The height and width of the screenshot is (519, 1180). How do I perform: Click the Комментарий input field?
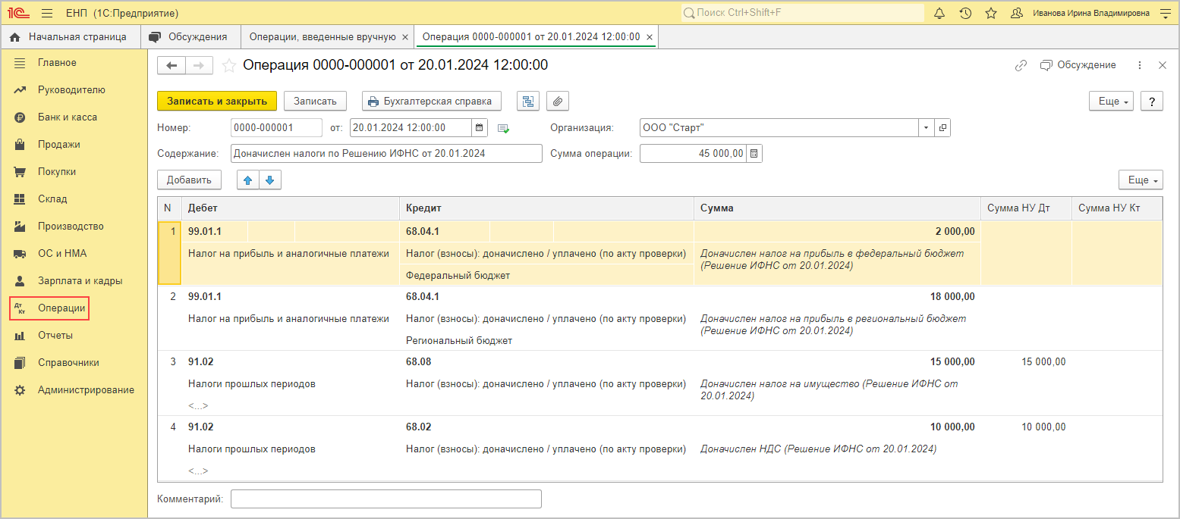coord(386,499)
